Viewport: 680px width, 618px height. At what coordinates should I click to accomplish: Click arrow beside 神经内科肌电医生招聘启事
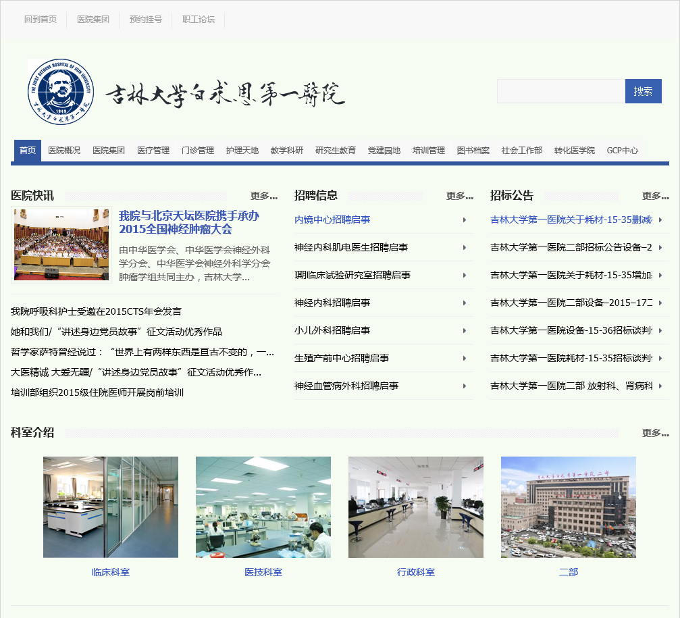pyautogui.click(x=465, y=248)
